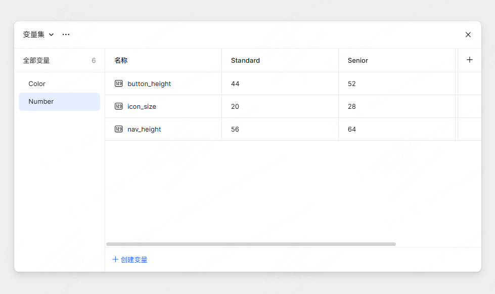This screenshot has width=495, height=294.
Task: Edit icon_size Standard value 20
Action: (x=235, y=106)
